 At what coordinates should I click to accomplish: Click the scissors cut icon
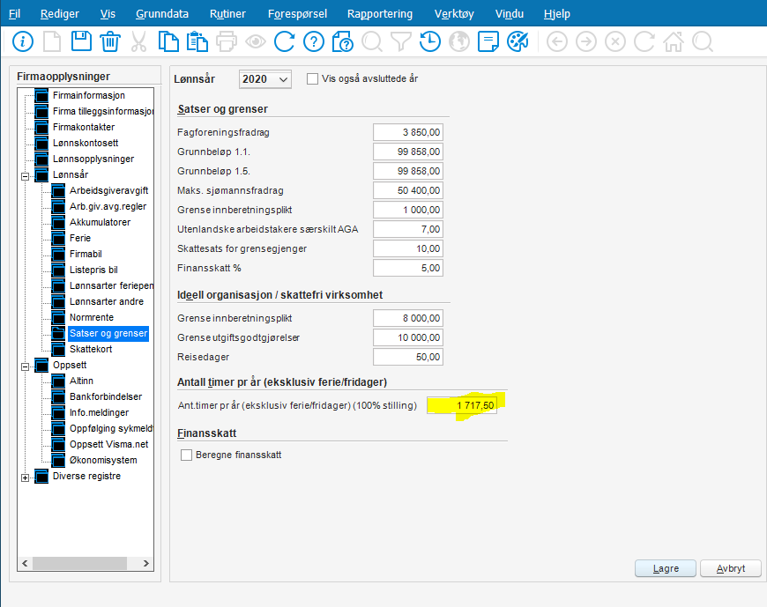(x=139, y=41)
